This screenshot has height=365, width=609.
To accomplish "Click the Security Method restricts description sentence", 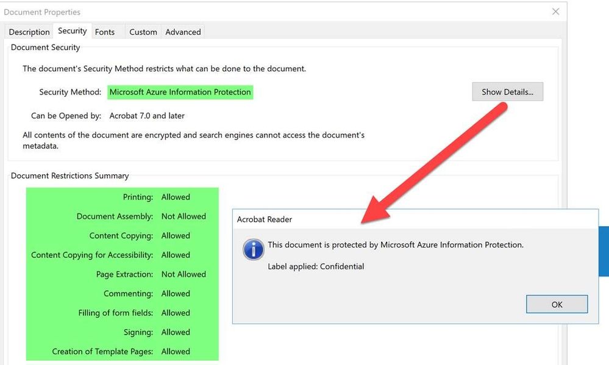I will click(x=165, y=69).
